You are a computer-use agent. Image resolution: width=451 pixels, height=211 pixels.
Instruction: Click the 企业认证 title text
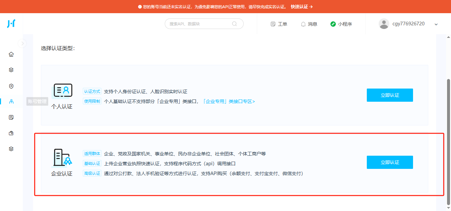pos(62,174)
